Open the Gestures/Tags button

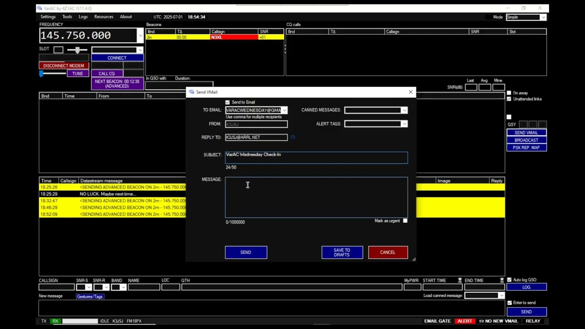[x=90, y=297]
